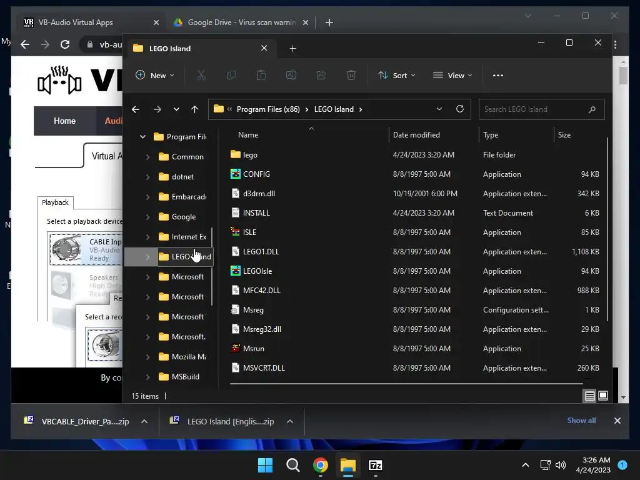Select Playback tab in sound dialog image
The width and height of the screenshot is (640, 480).
pyautogui.click(x=55, y=202)
